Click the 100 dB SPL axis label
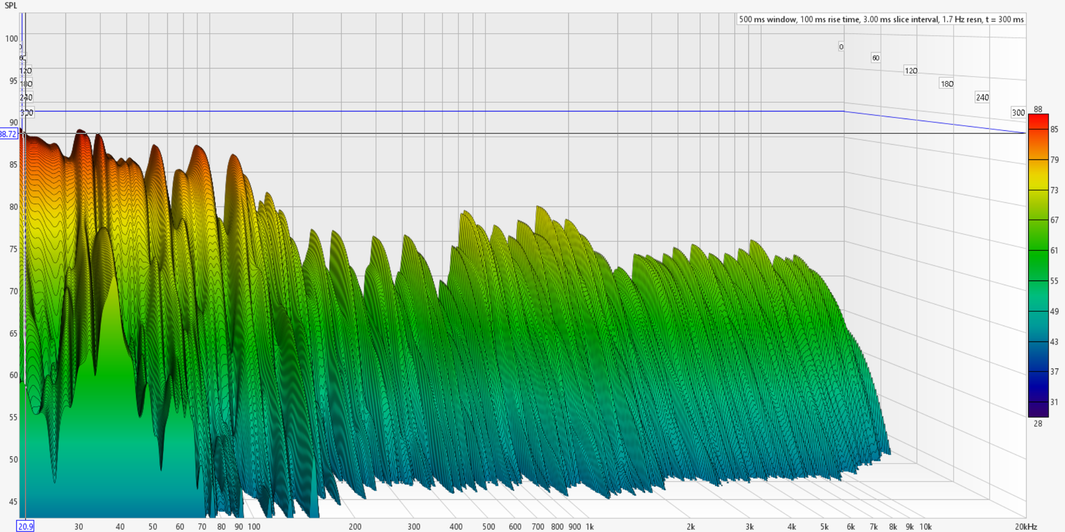Image resolution: width=1065 pixels, height=532 pixels. pos(11,39)
